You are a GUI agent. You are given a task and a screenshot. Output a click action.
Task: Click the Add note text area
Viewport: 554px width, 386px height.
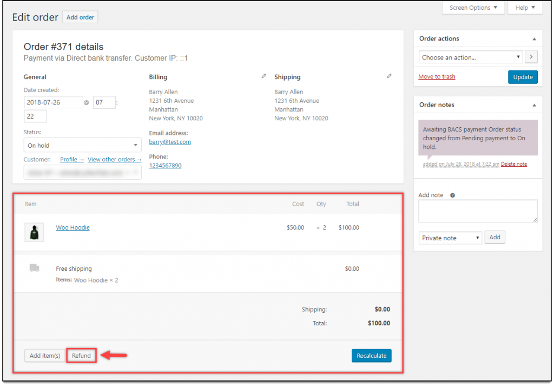tap(478, 211)
